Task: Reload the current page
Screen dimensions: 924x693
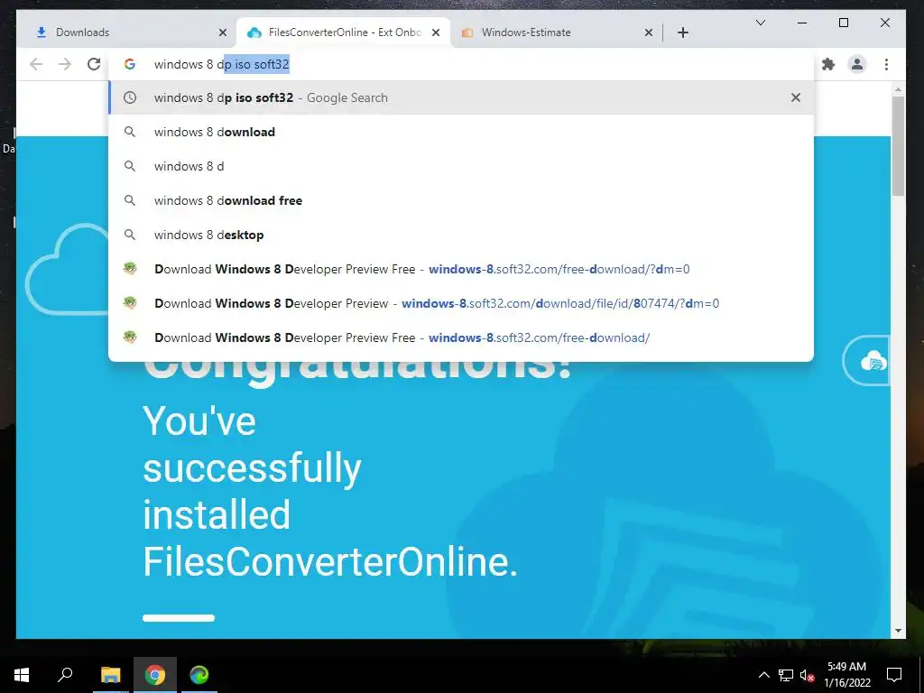Action: pyautogui.click(x=94, y=64)
